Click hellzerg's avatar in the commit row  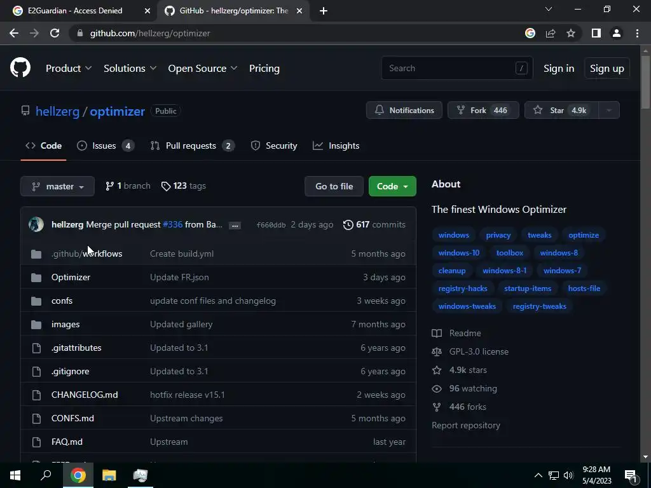[x=36, y=224]
